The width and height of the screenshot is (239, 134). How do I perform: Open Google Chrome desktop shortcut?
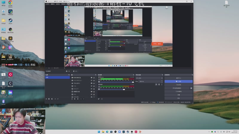coord(10,4)
